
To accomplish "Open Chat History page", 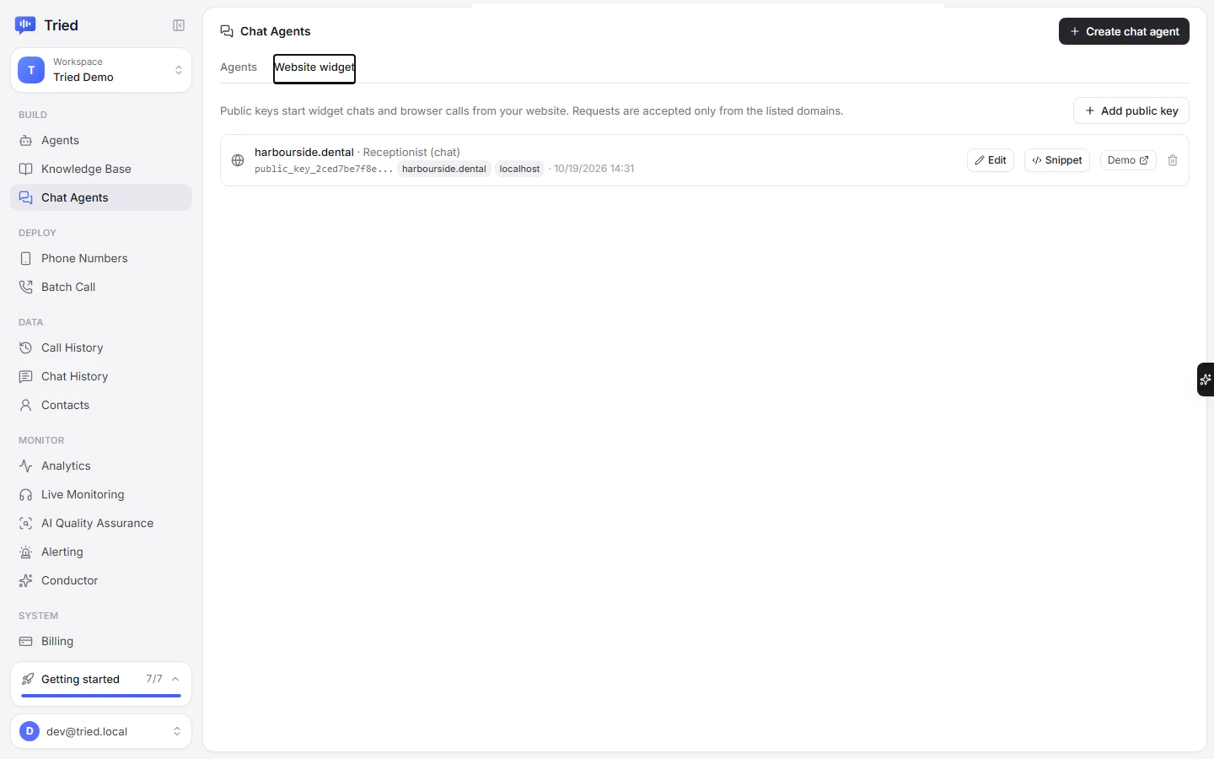I will [101, 377].
